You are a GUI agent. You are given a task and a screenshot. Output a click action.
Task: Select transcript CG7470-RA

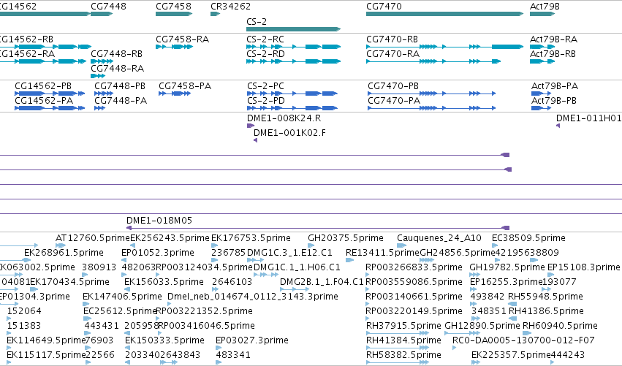[x=433, y=61]
